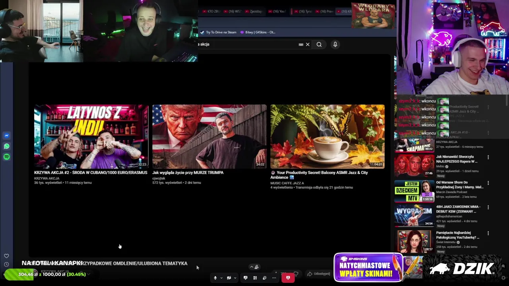
Task: Open the Pamiętacie Najbardziej Patologiczną thumbnail
Action: 414,241
